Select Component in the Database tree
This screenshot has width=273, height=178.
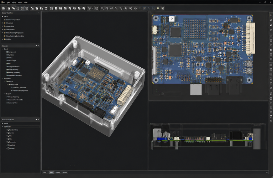click(x=12, y=52)
